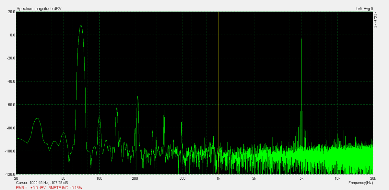Click the harmonic peak near 140 Hz
This screenshot has height=190, width=389.
click(x=117, y=109)
